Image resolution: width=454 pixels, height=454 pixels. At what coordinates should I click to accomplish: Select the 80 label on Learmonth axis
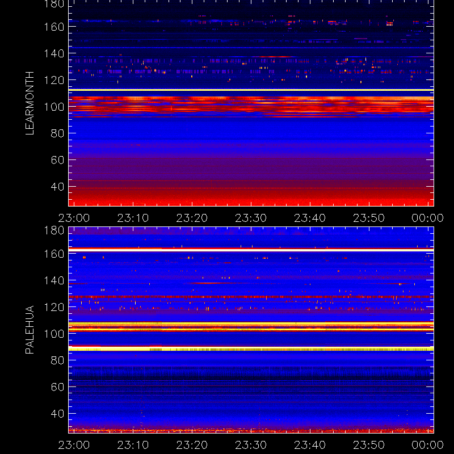[57, 133]
